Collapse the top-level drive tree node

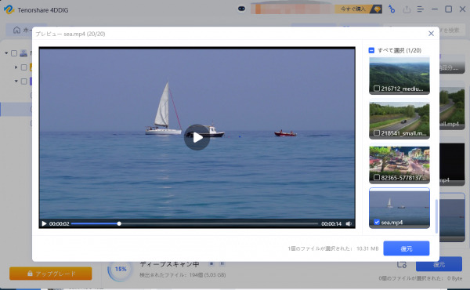coord(6,53)
